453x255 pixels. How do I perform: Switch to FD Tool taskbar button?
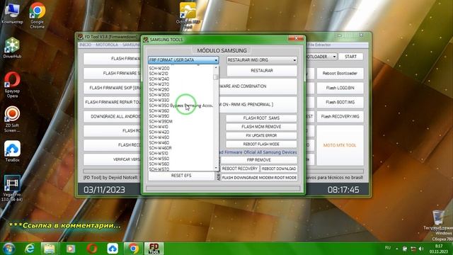154,249
